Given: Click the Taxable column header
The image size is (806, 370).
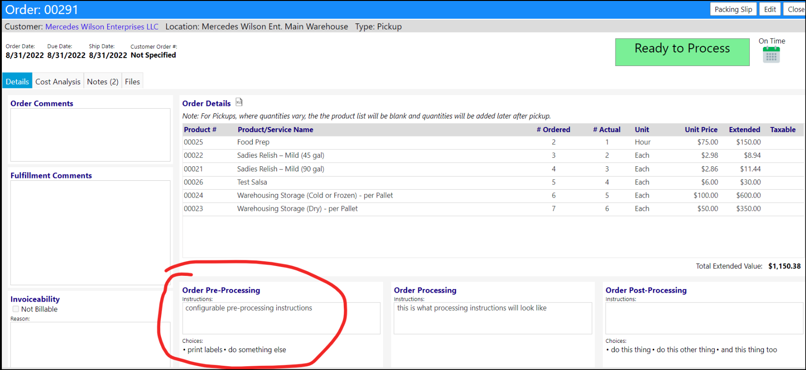Looking at the screenshot, I should point(783,130).
